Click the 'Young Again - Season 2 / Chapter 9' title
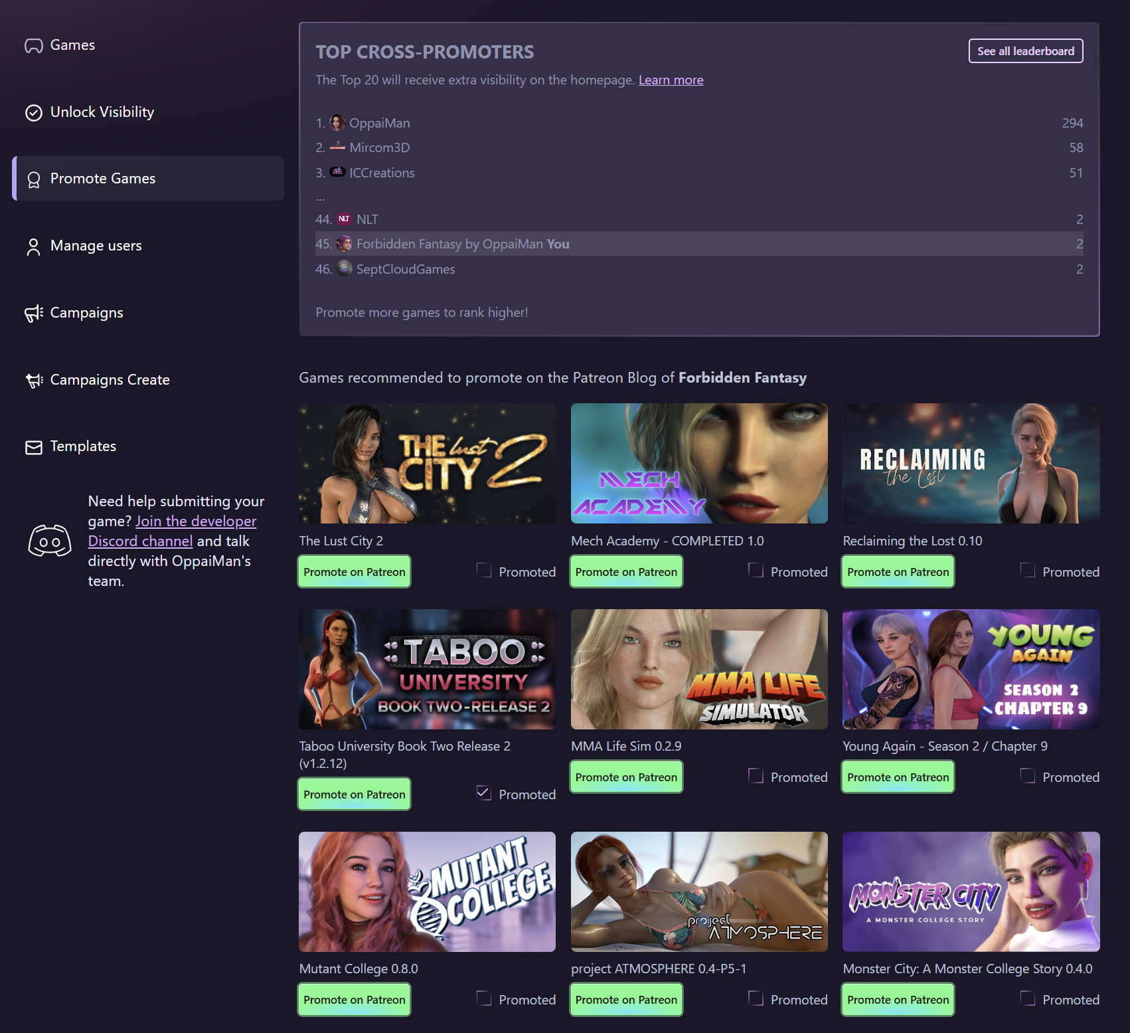1130x1033 pixels. pos(945,747)
